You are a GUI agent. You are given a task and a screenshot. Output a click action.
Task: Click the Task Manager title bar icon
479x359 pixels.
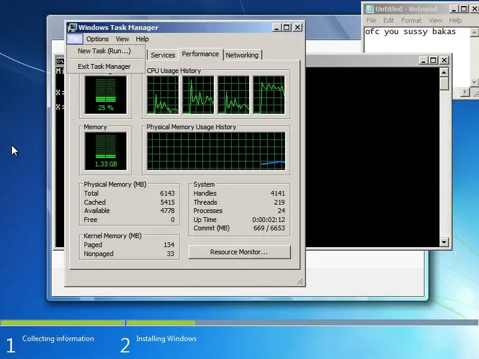pyautogui.click(x=72, y=27)
